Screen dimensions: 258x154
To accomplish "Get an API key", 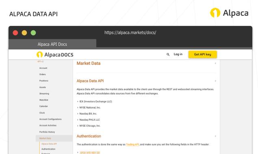I will (x=203, y=54).
